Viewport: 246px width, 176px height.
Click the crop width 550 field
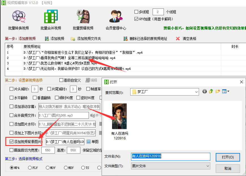tap(48, 150)
